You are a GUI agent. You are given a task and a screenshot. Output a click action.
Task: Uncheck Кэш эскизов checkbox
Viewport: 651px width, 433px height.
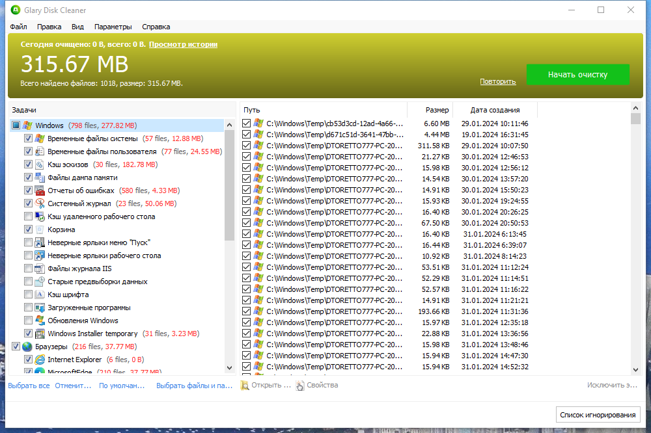point(28,164)
